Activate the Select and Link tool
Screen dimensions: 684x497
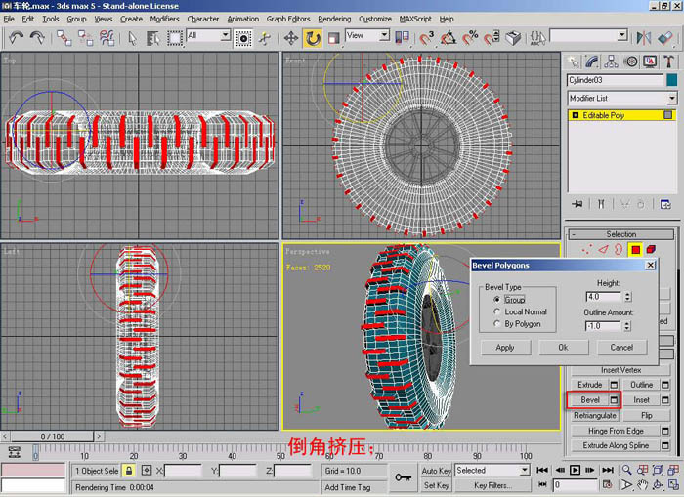pos(64,38)
